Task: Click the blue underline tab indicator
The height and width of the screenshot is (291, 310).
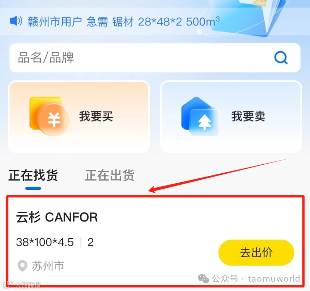Action: click(x=33, y=188)
